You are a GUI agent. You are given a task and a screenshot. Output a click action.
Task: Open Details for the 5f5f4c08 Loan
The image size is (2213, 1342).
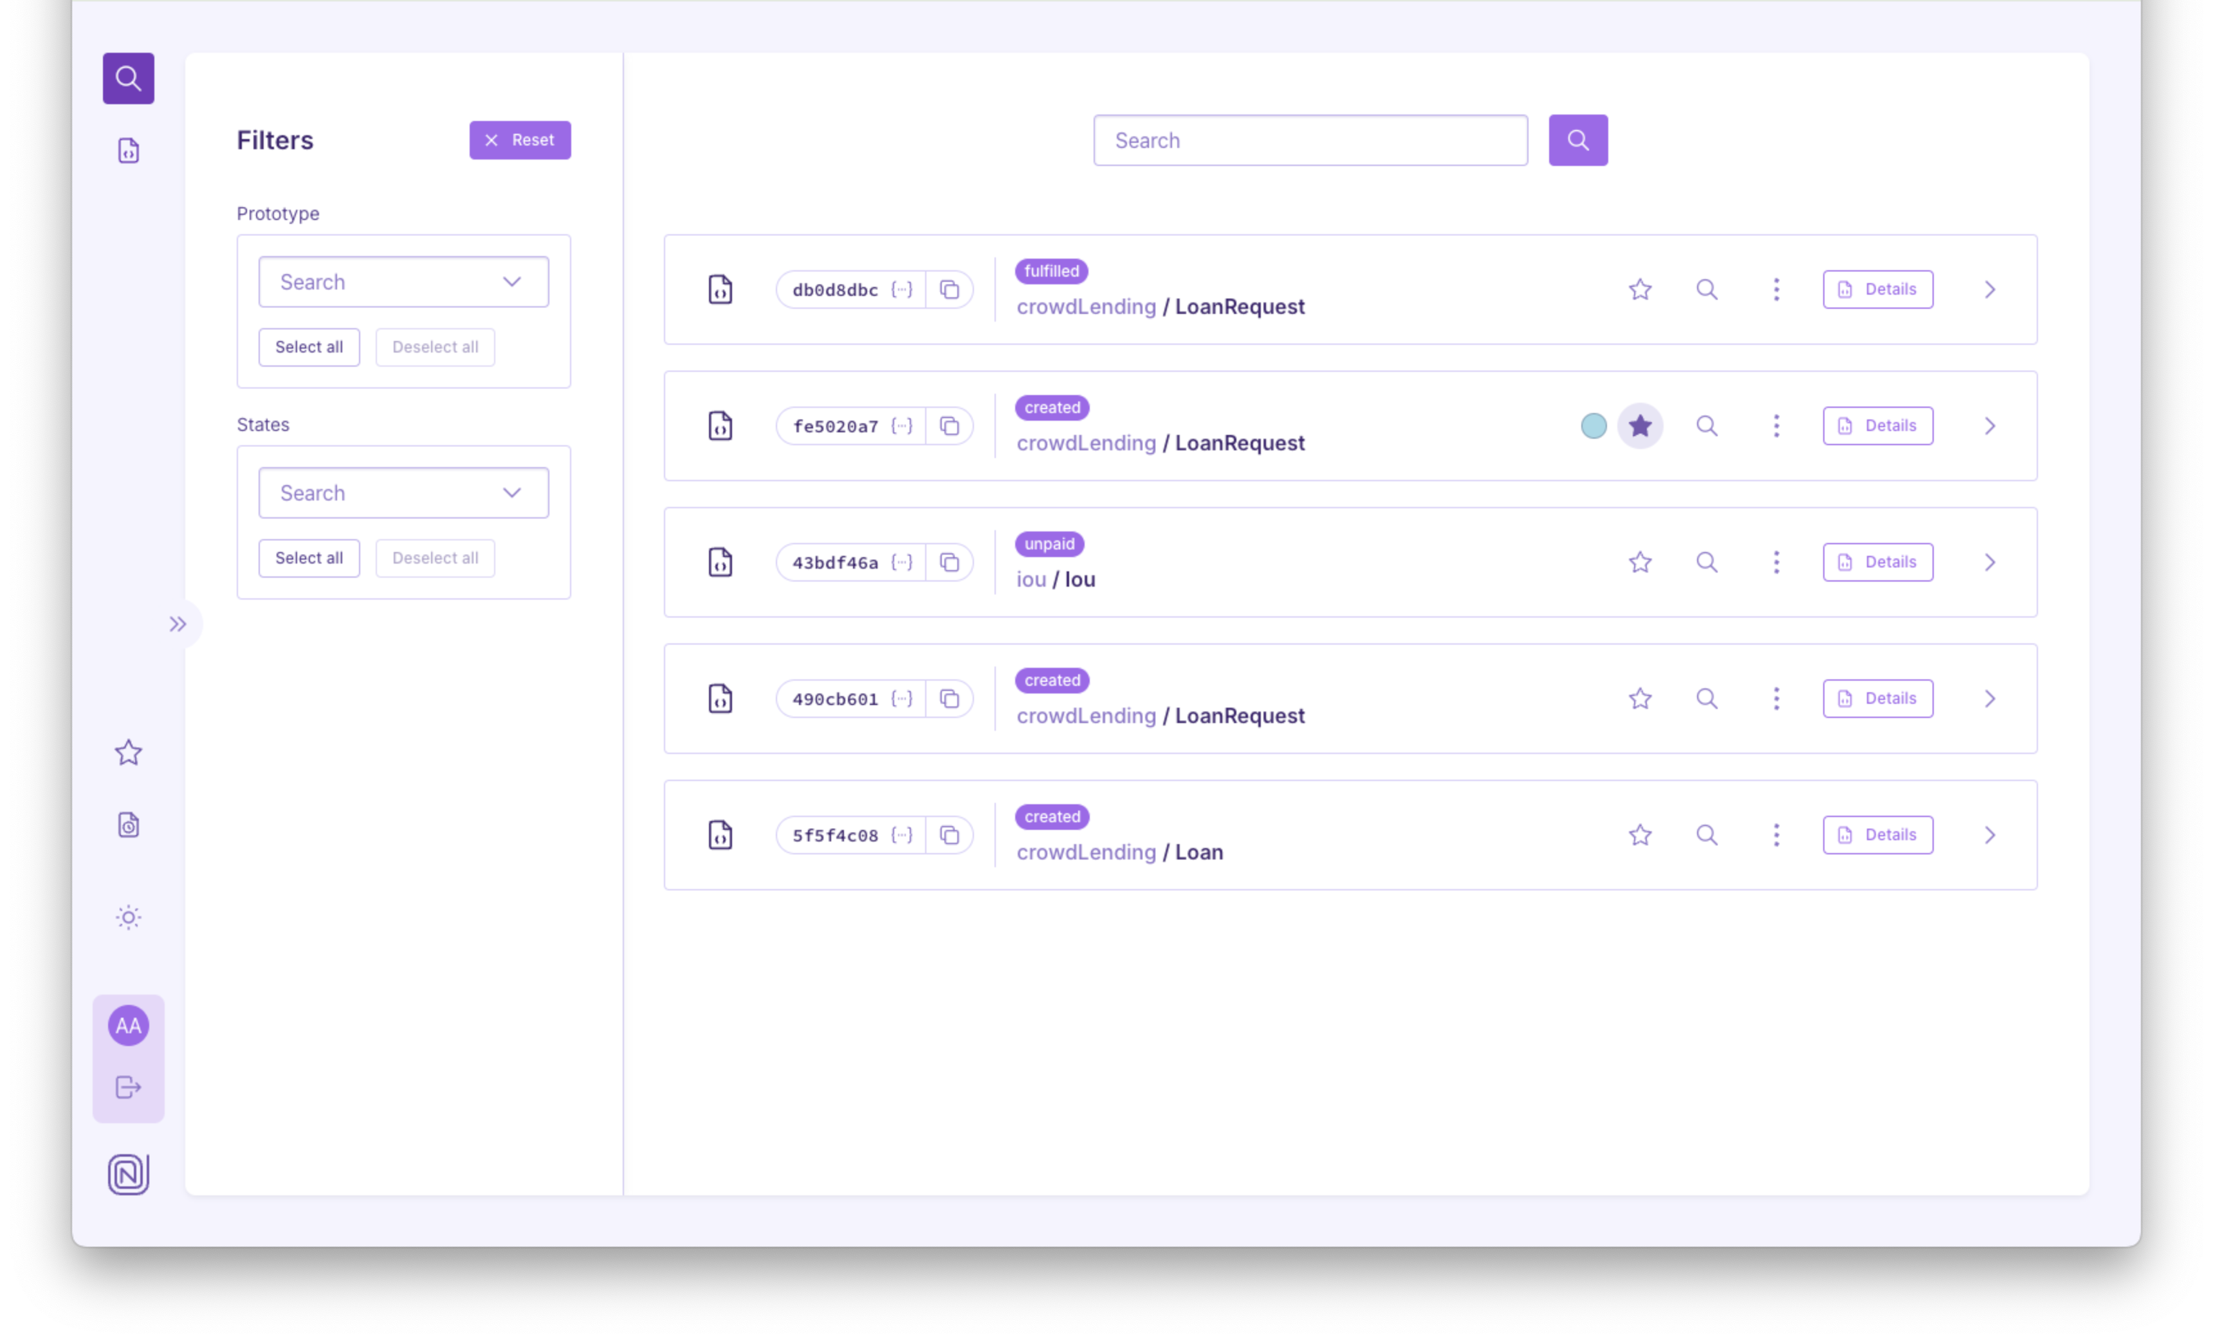[x=1877, y=836]
